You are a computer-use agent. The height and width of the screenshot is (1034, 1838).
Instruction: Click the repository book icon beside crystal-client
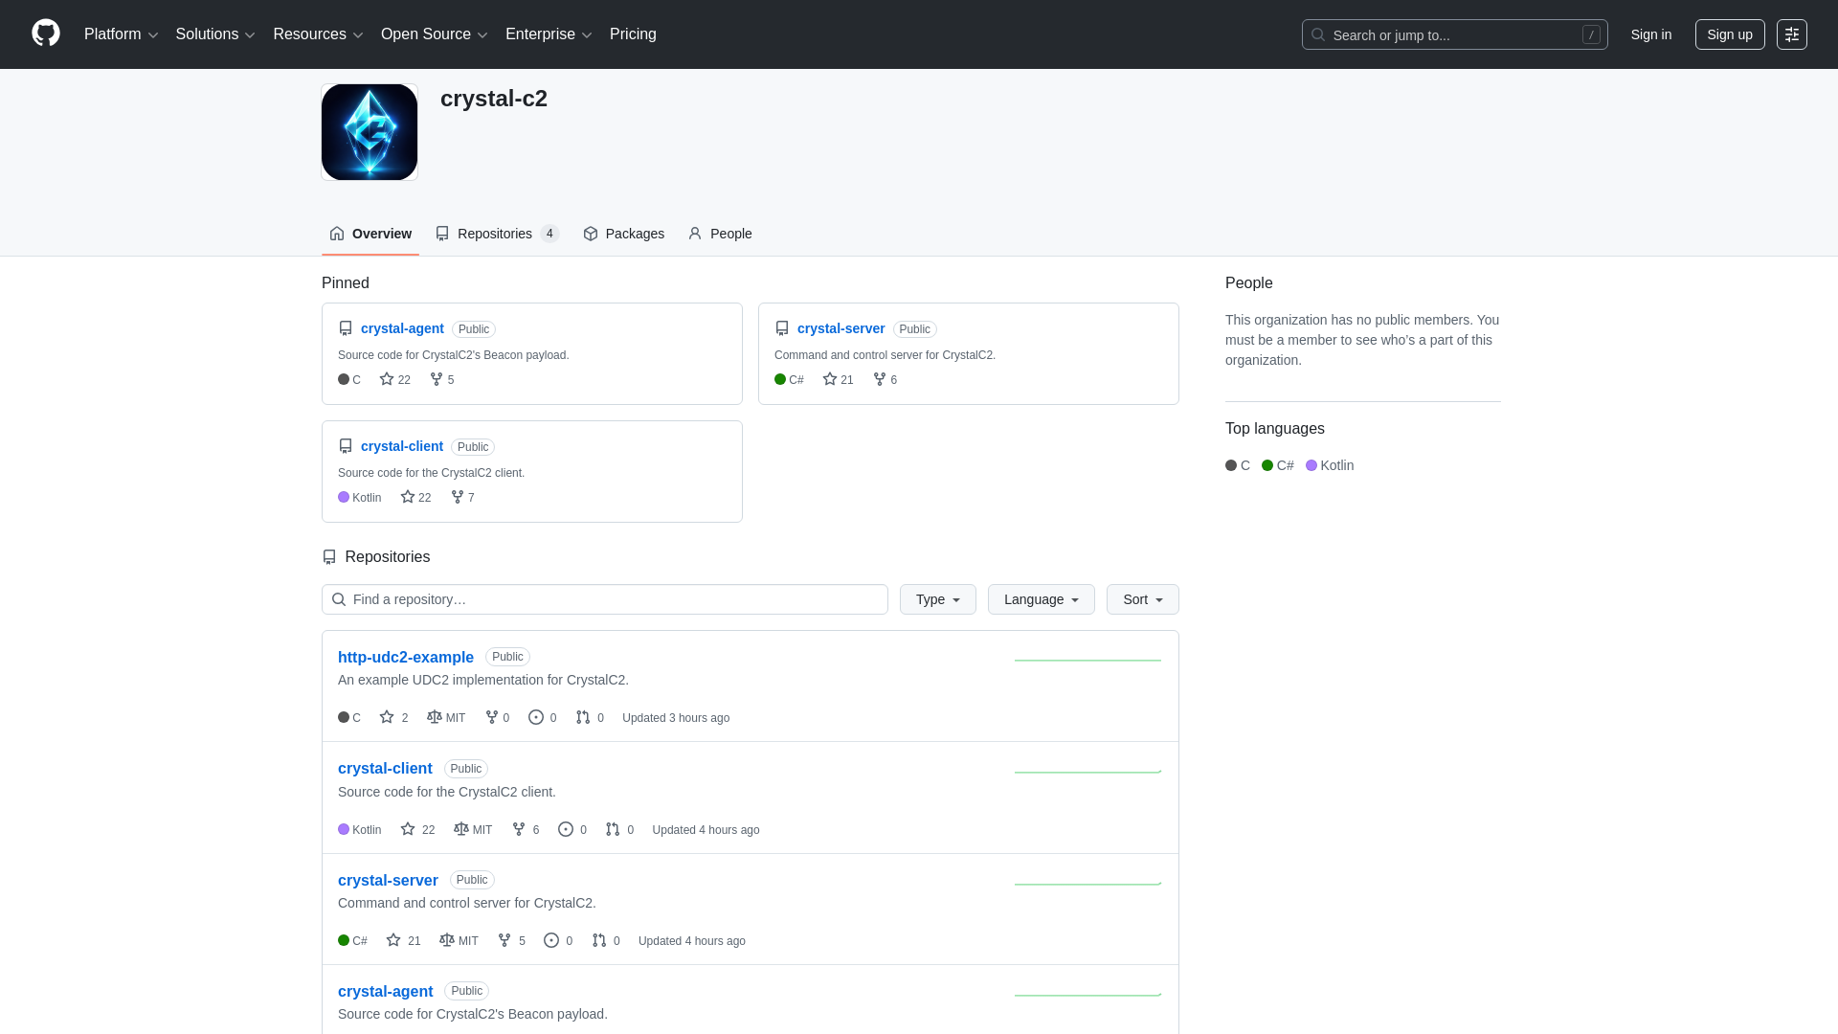(346, 446)
